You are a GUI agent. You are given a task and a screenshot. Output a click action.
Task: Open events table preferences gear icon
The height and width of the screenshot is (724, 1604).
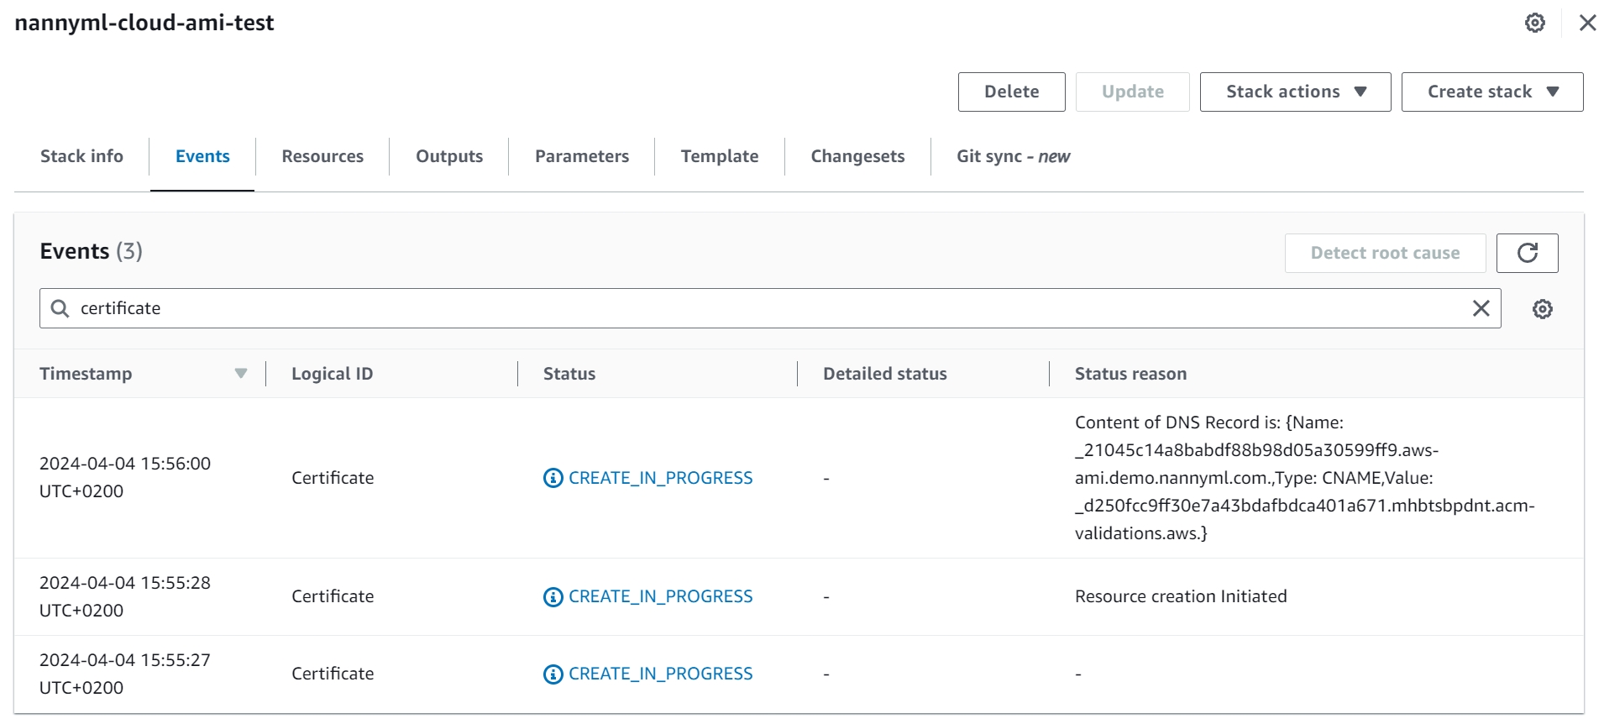tap(1542, 309)
